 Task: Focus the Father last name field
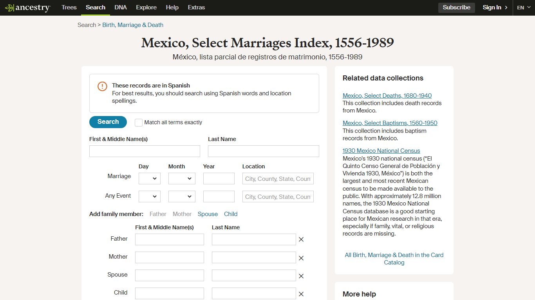[254, 239]
